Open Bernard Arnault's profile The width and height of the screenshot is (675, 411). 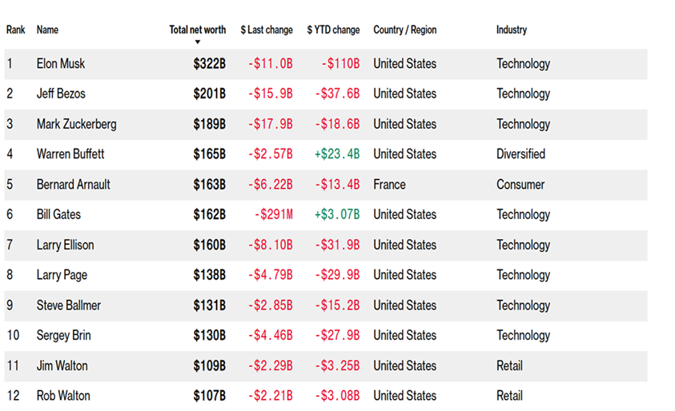(74, 184)
